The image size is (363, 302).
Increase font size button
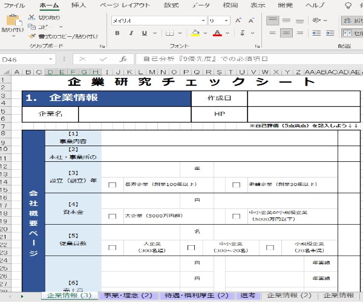click(x=238, y=21)
